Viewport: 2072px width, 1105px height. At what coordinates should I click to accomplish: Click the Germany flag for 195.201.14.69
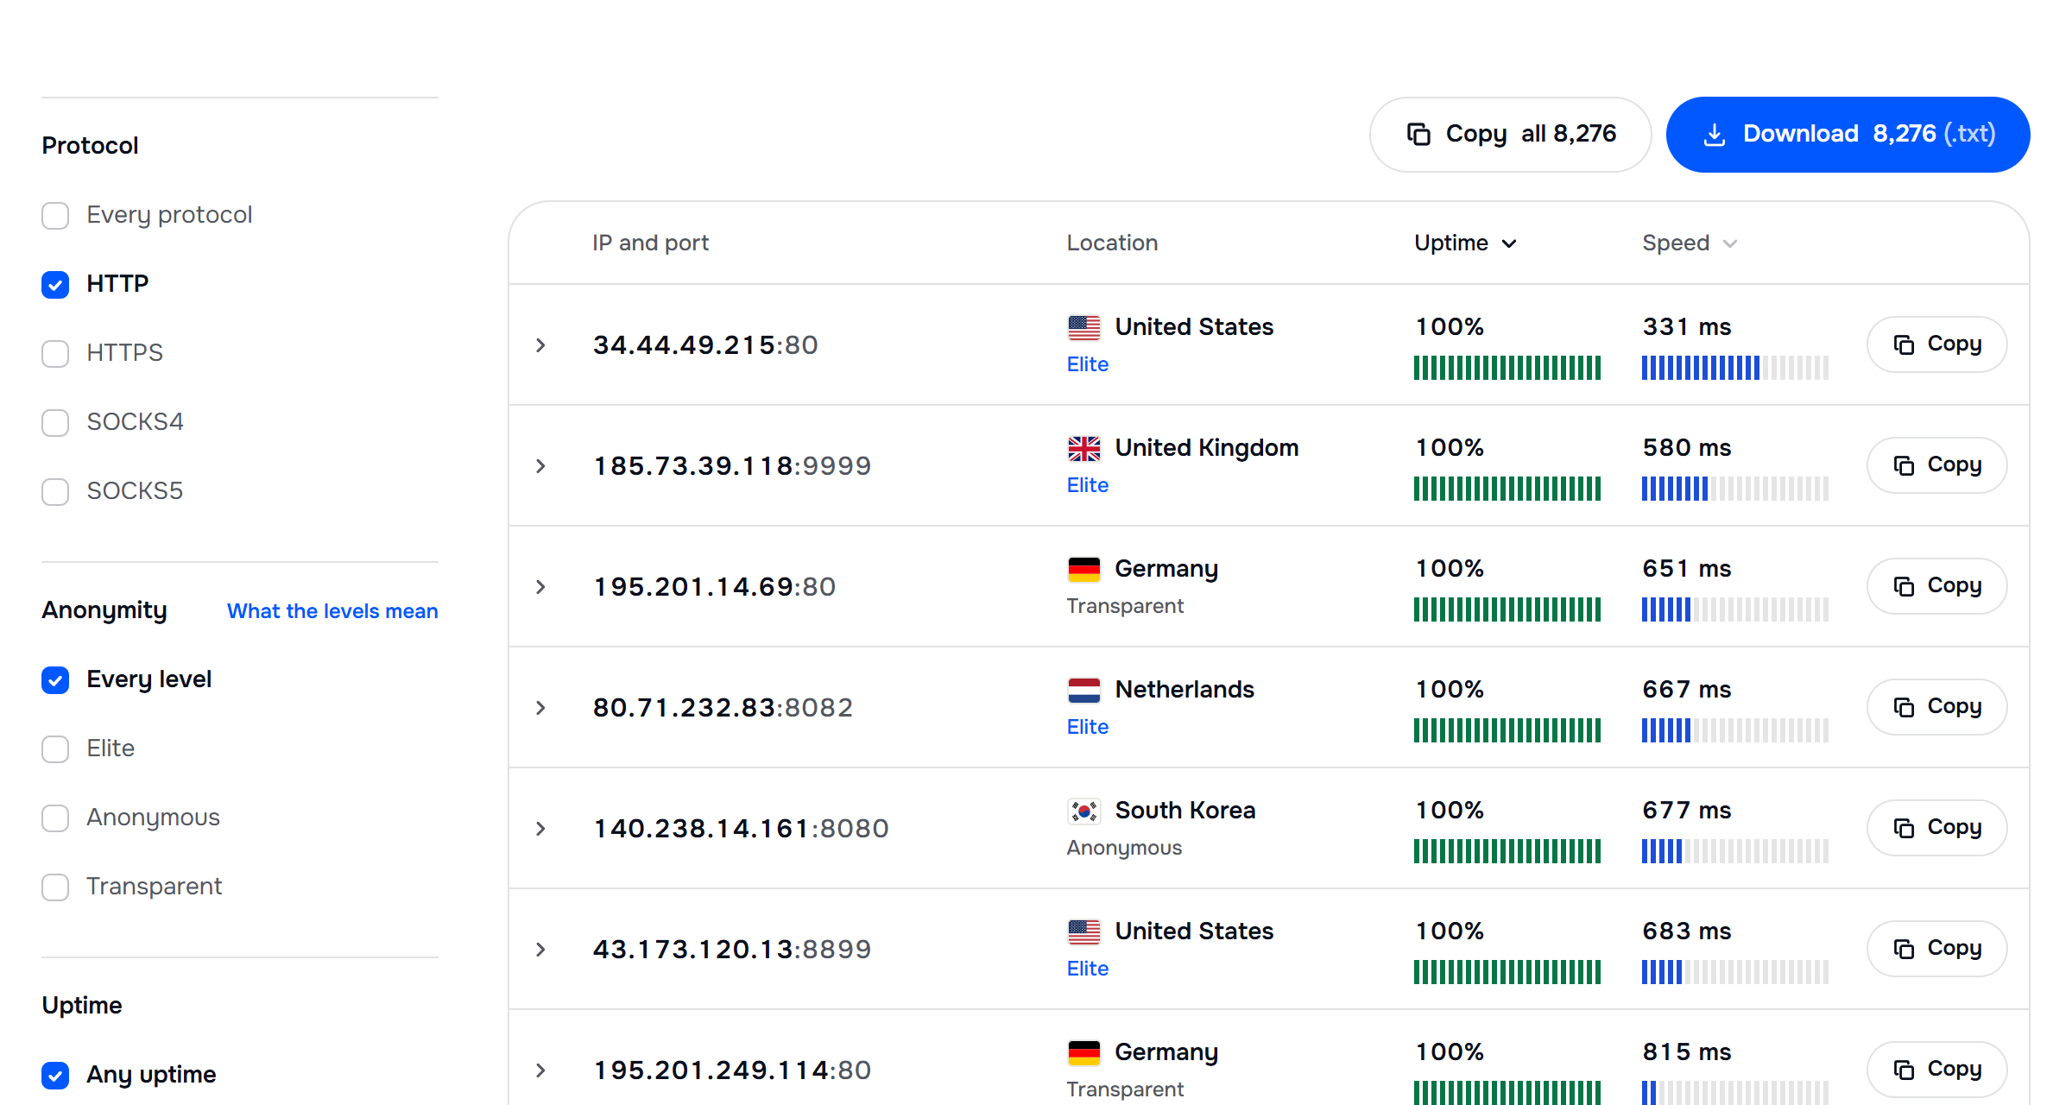pos(1083,569)
